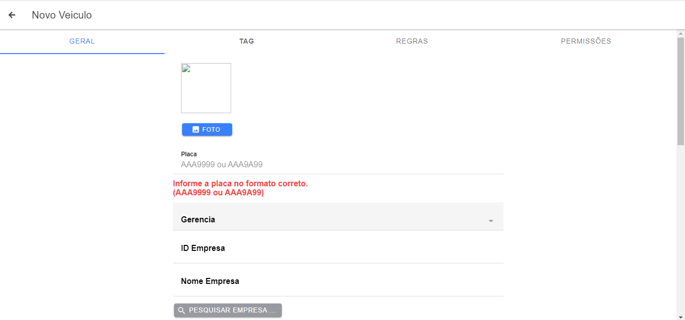Switch to the GERAL tab
685x320 pixels.
[x=82, y=41]
